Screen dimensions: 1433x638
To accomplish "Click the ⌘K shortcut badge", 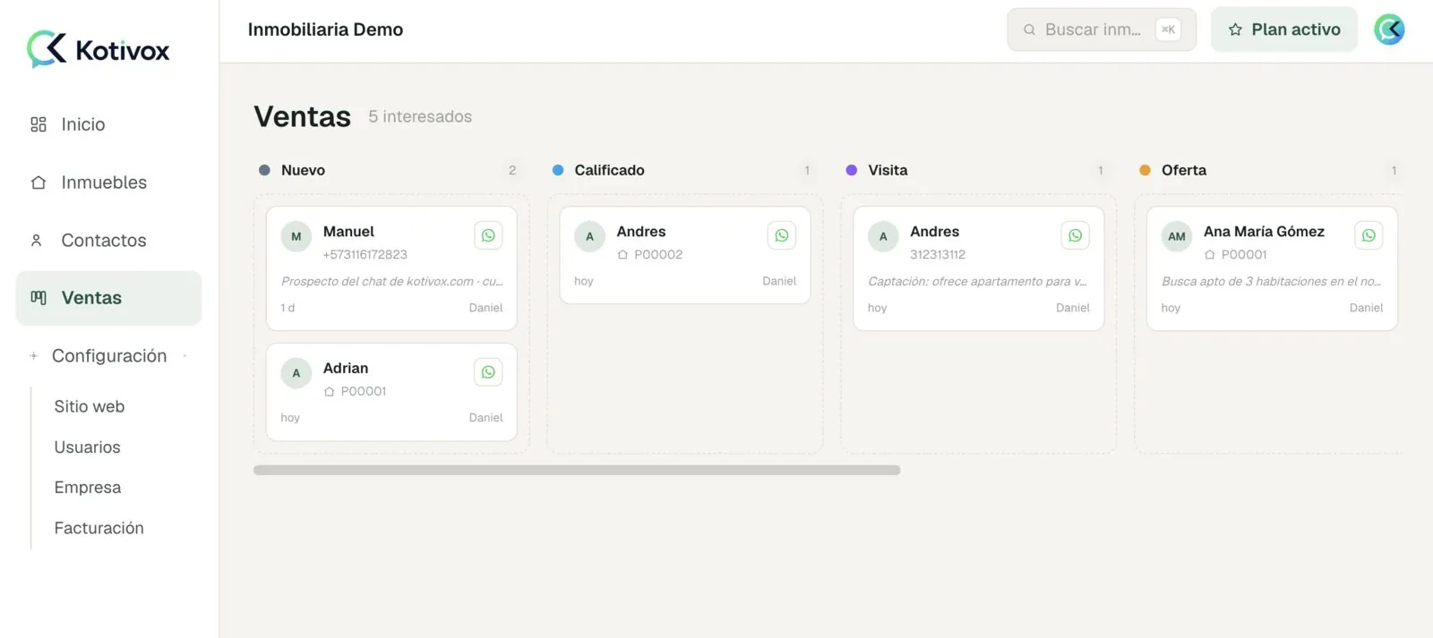I will click(x=1169, y=30).
